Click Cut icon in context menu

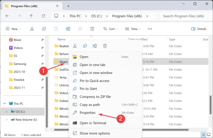pyautogui.click(x=75, y=46)
